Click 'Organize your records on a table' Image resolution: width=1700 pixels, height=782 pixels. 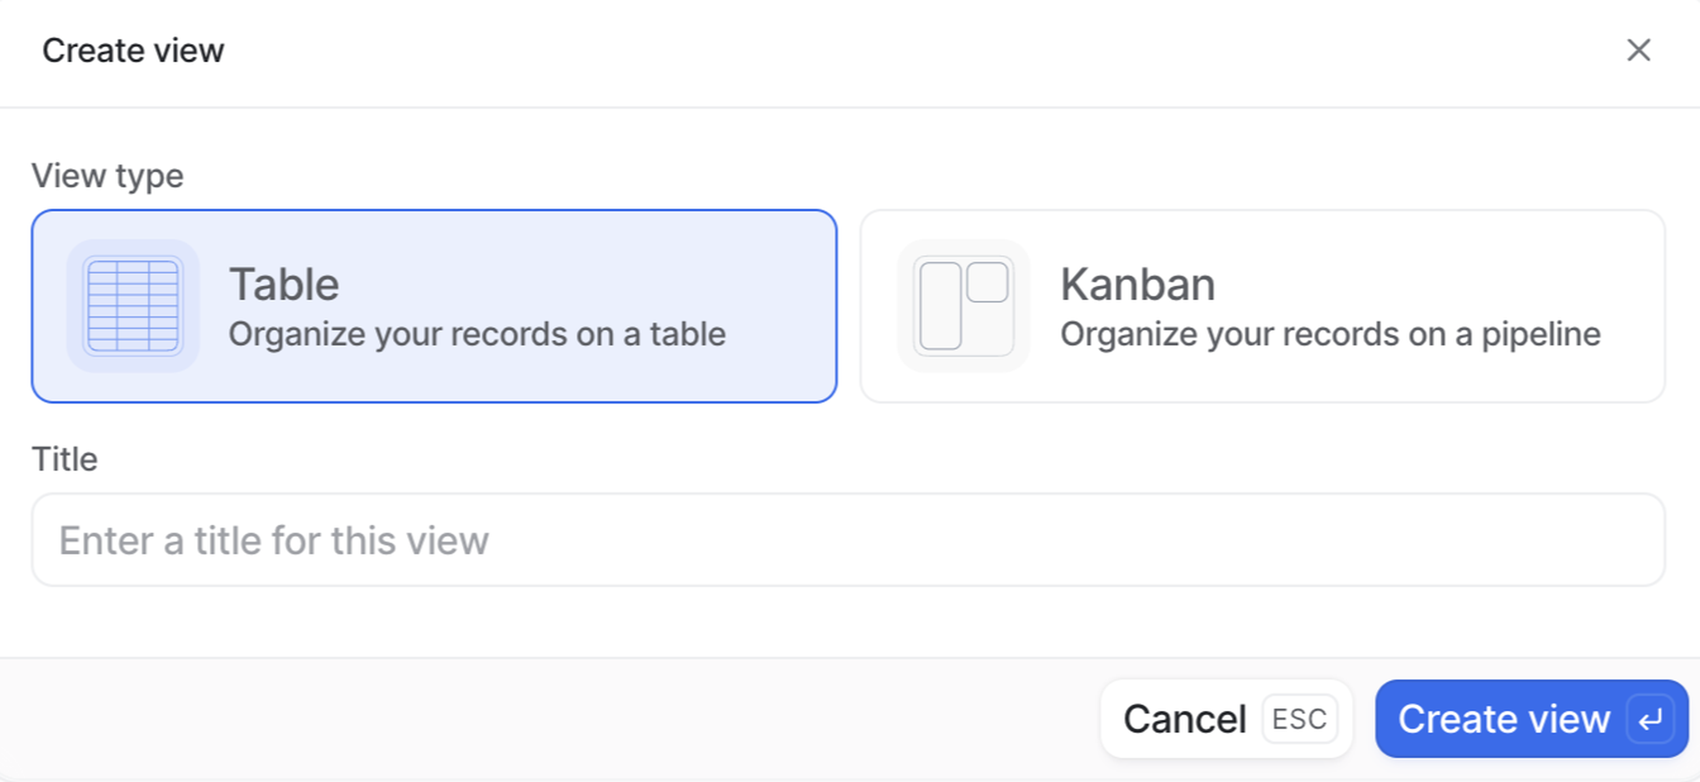click(x=476, y=334)
